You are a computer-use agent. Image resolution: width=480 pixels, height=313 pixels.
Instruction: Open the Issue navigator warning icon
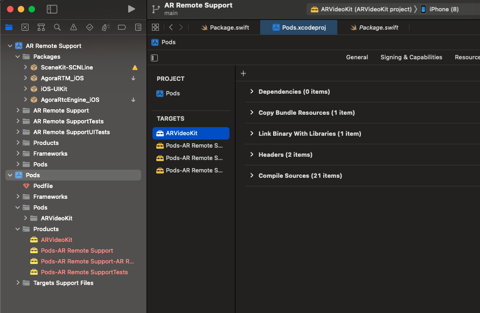[73, 27]
